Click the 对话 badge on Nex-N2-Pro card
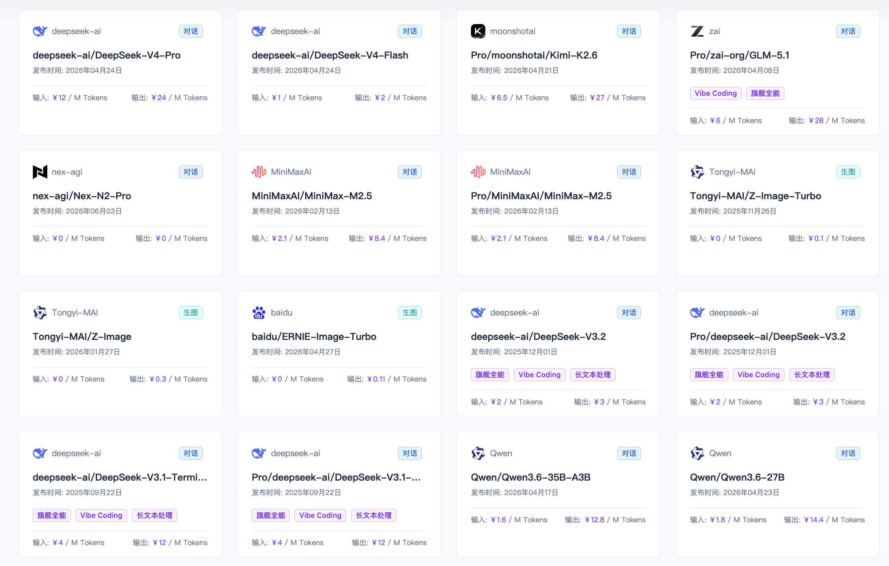 [191, 172]
